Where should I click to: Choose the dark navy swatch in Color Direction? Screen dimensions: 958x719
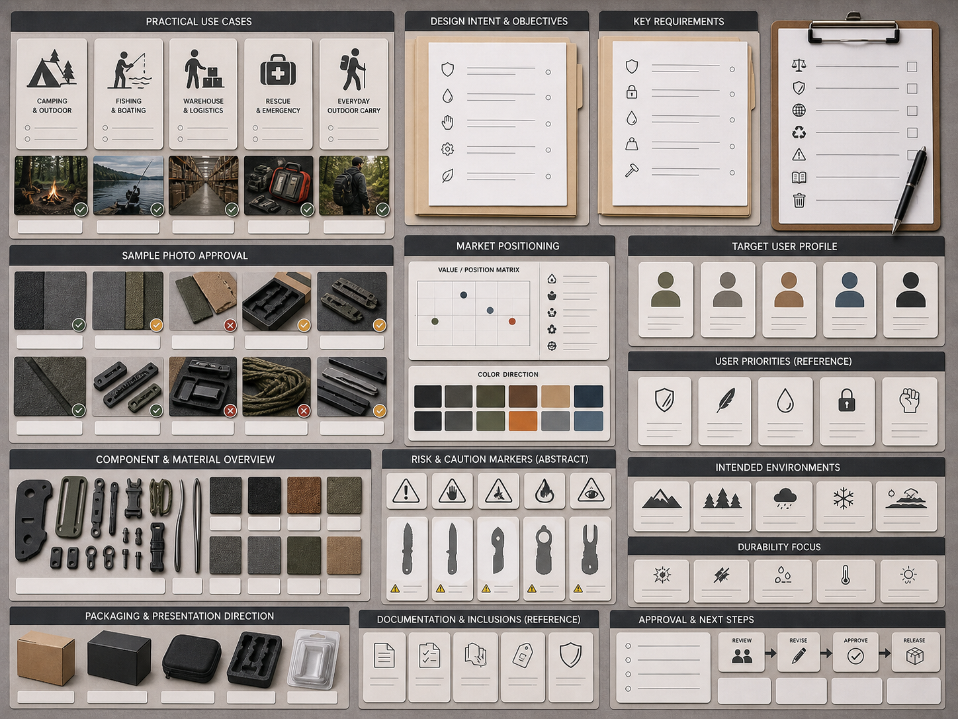pos(588,396)
